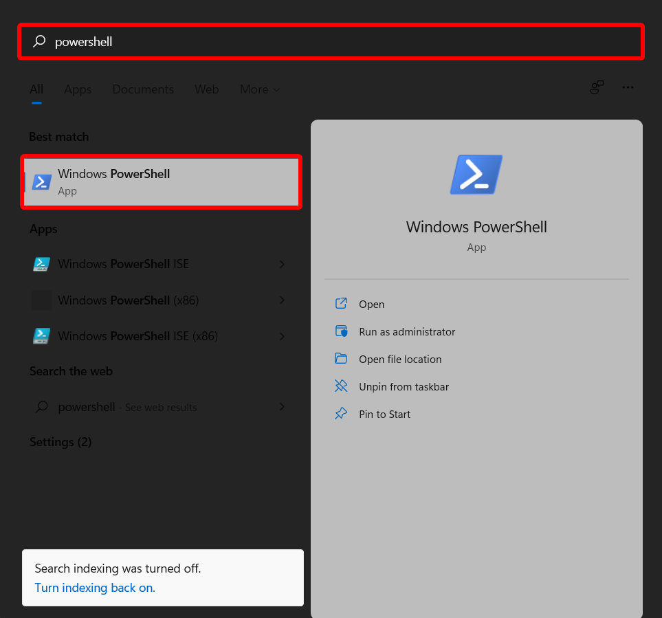Click the powershell search input field
Screen dimensions: 662x618
point(331,41)
